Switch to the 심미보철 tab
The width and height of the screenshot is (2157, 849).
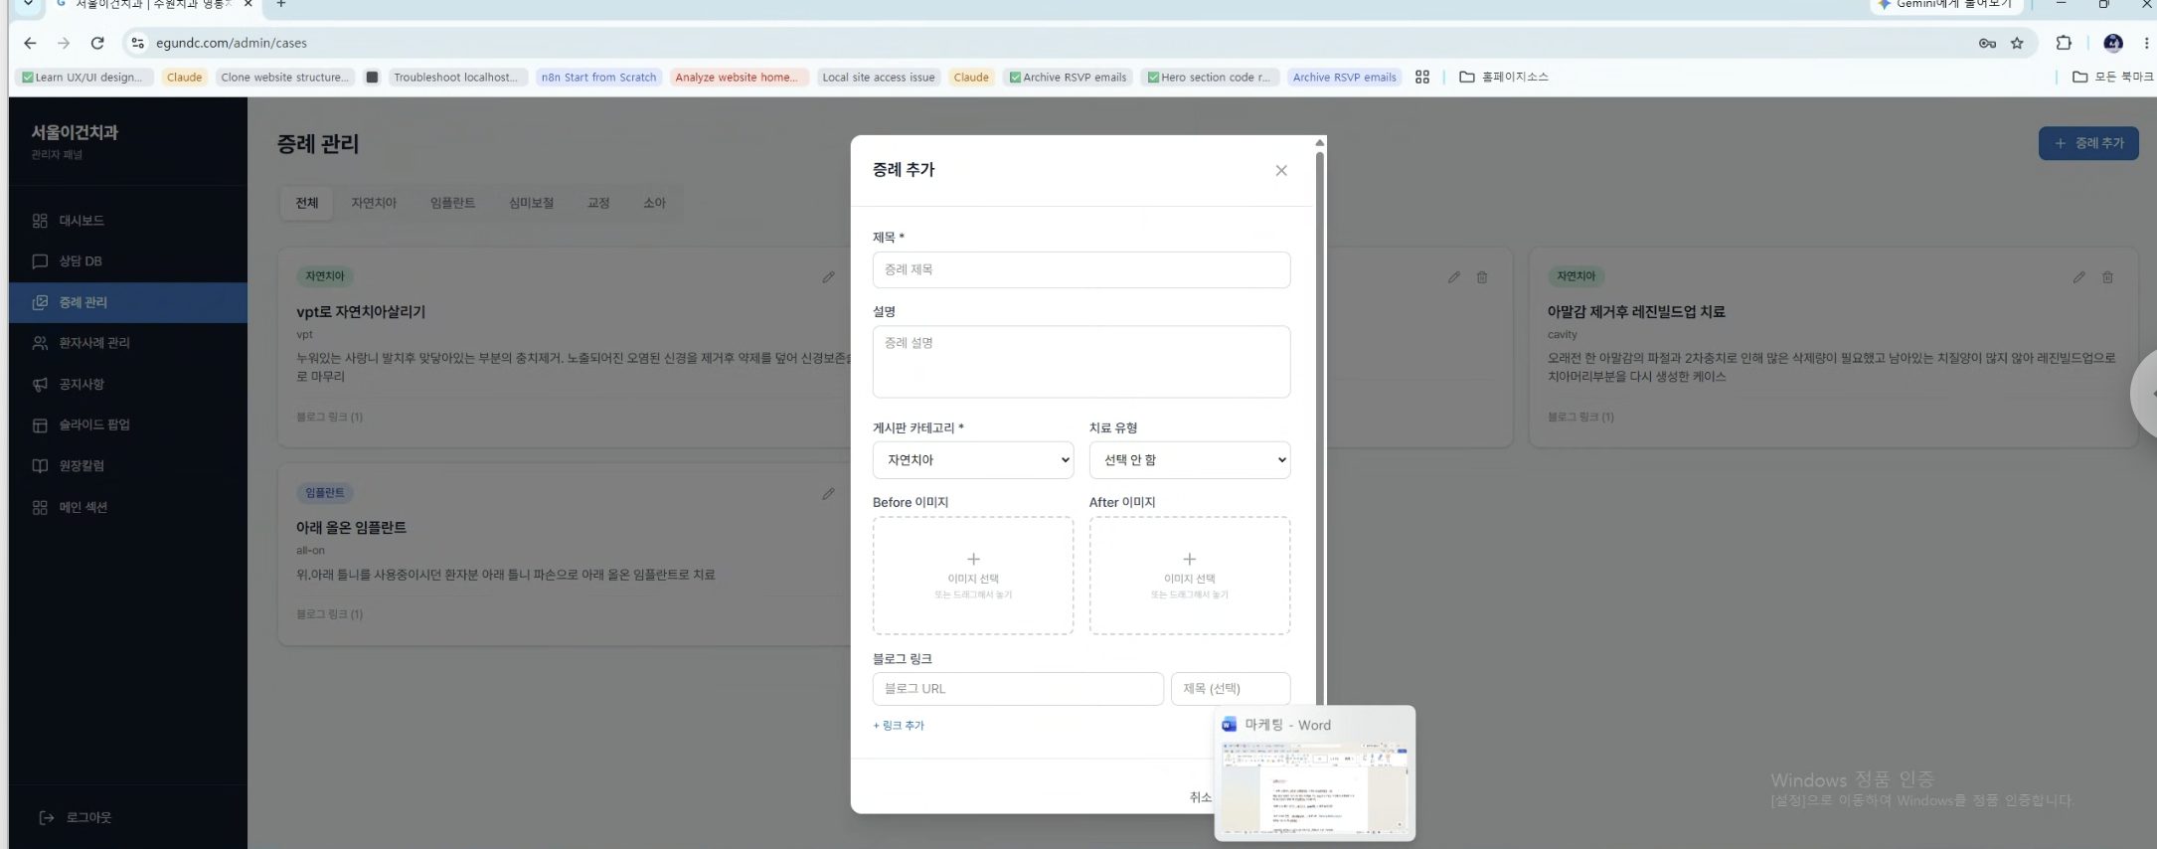pyautogui.click(x=531, y=203)
